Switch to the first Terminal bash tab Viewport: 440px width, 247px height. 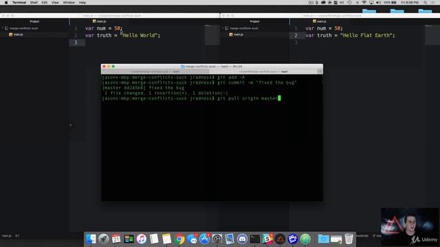pyautogui.click(x=155, y=71)
